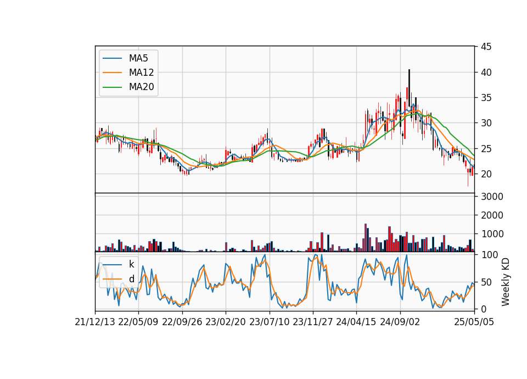This screenshot has width=527, height=379.
Task: Click the blue MA5 legend line sample
Action: tap(112, 59)
